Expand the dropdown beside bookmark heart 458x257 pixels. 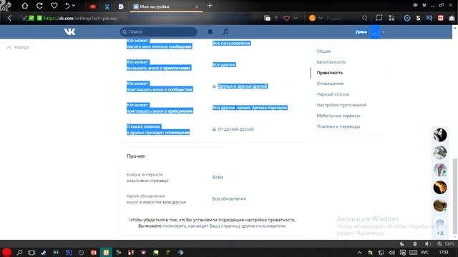point(296,18)
